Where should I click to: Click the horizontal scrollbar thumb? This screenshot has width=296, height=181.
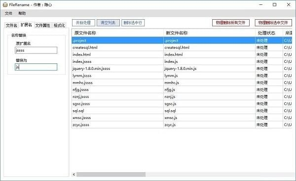click(111, 175)
